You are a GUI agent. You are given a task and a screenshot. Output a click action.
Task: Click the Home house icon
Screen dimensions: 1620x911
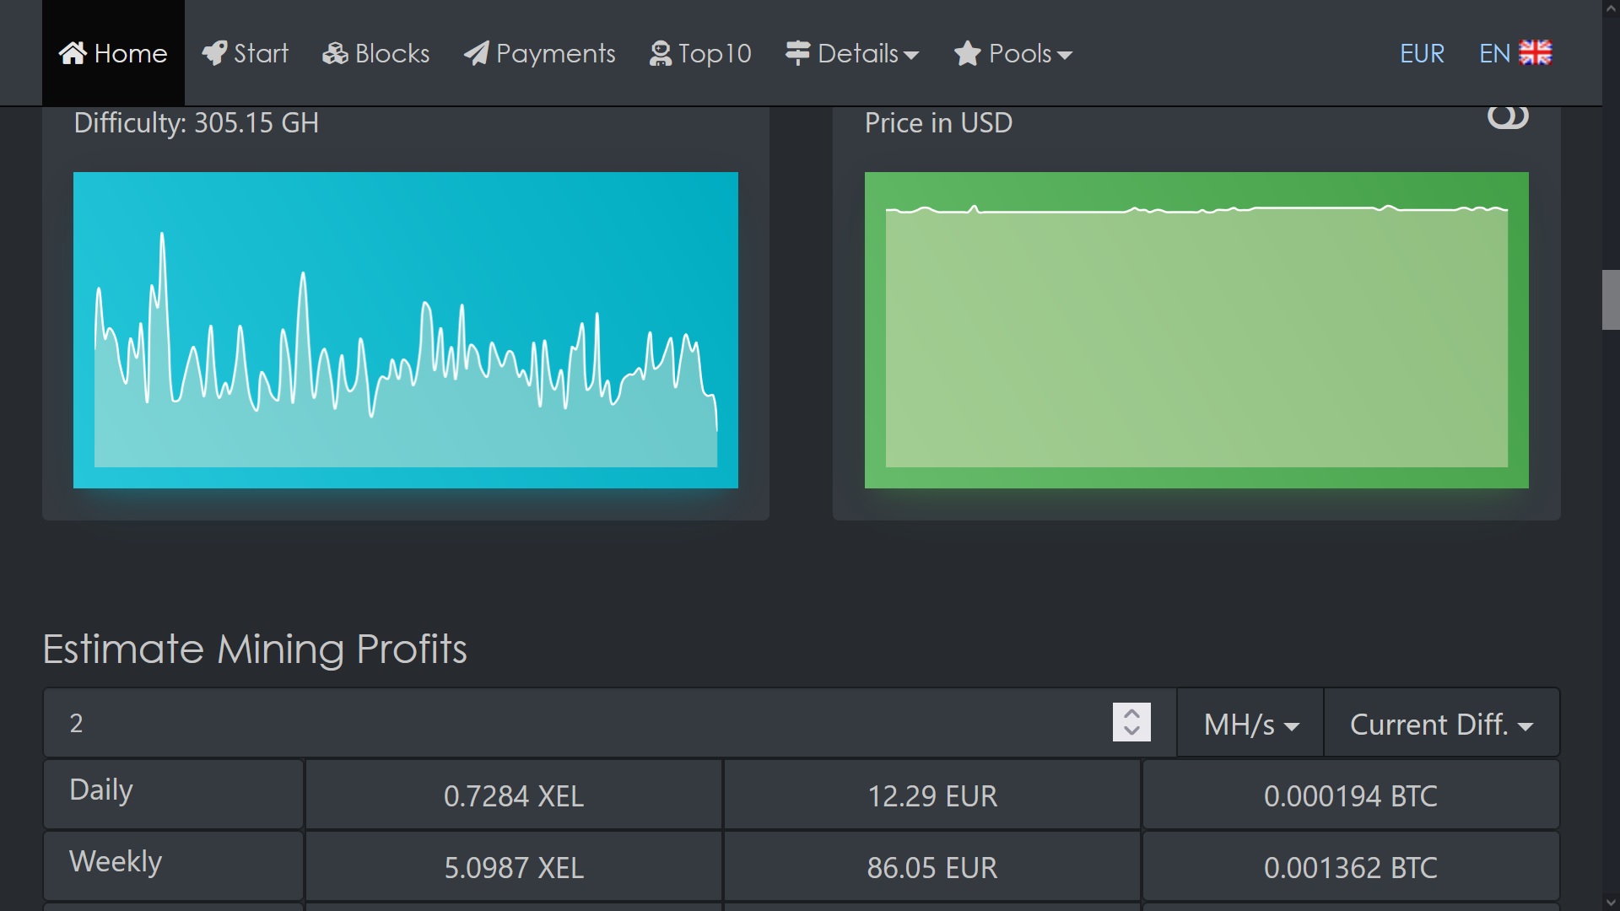tap(73, 53)
